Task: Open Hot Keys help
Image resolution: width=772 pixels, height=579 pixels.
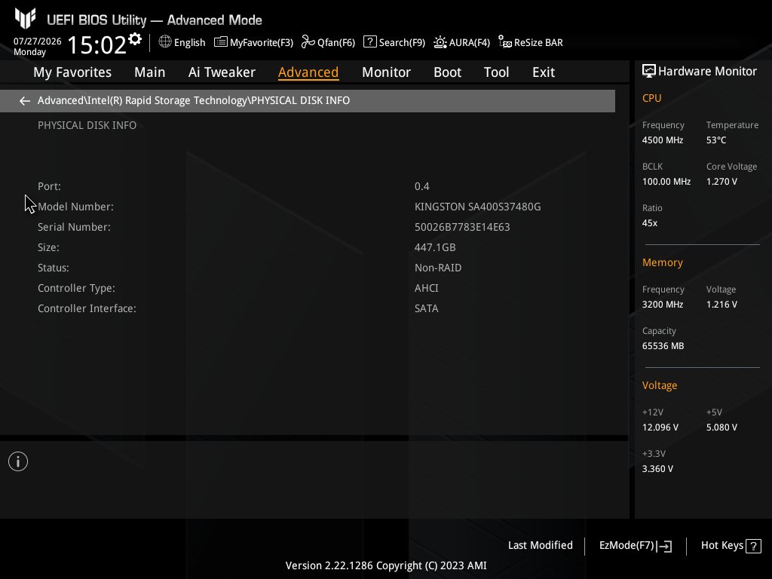Action: [x=731, y=546]
